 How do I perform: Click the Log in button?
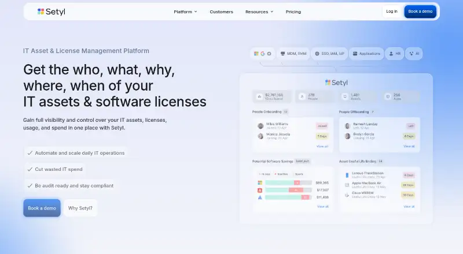[x=392, y=12]
